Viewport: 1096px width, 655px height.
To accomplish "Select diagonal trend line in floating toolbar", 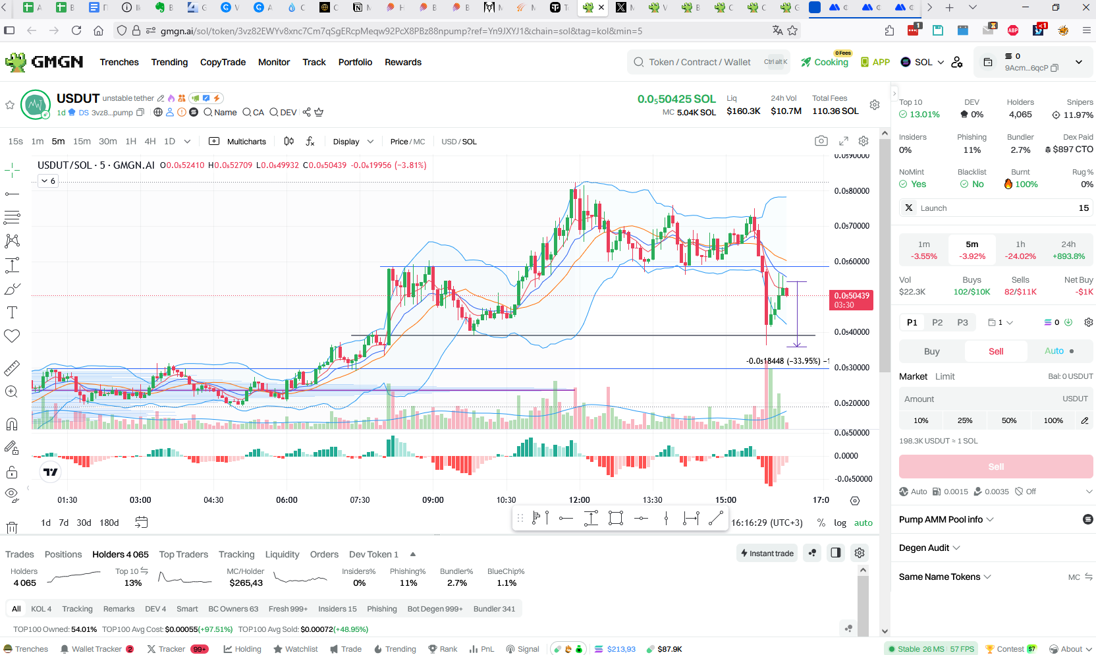I will coord(716,519).
